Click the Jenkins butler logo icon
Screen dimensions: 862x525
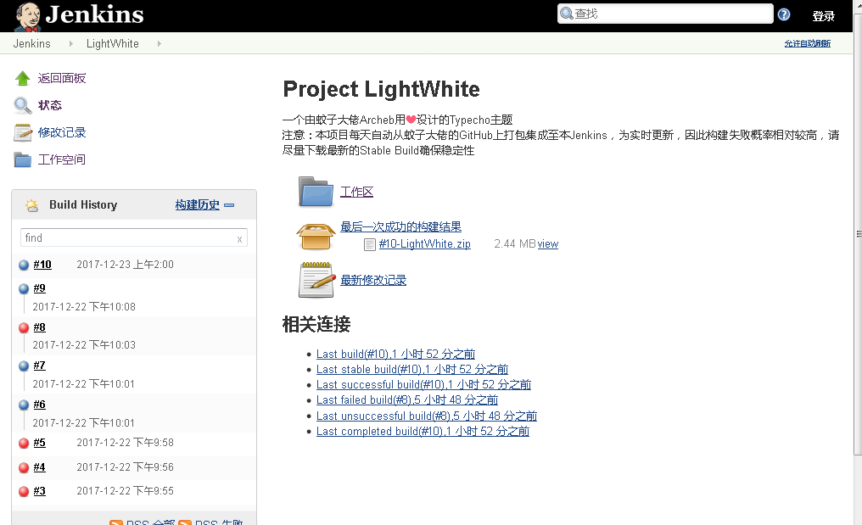tap(27, 15)
